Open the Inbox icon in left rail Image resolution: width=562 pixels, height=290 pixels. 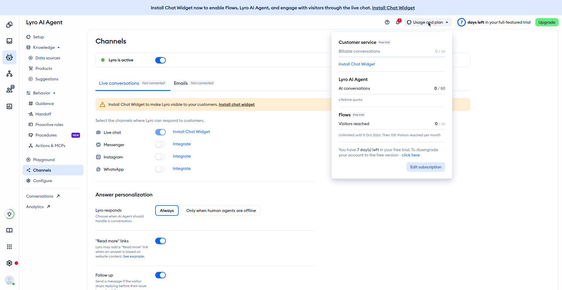click(9, 41)
